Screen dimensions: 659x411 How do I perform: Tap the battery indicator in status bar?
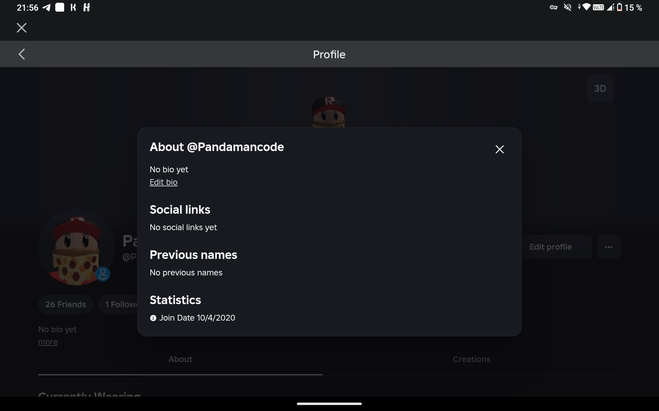click(x=620, y=7)
